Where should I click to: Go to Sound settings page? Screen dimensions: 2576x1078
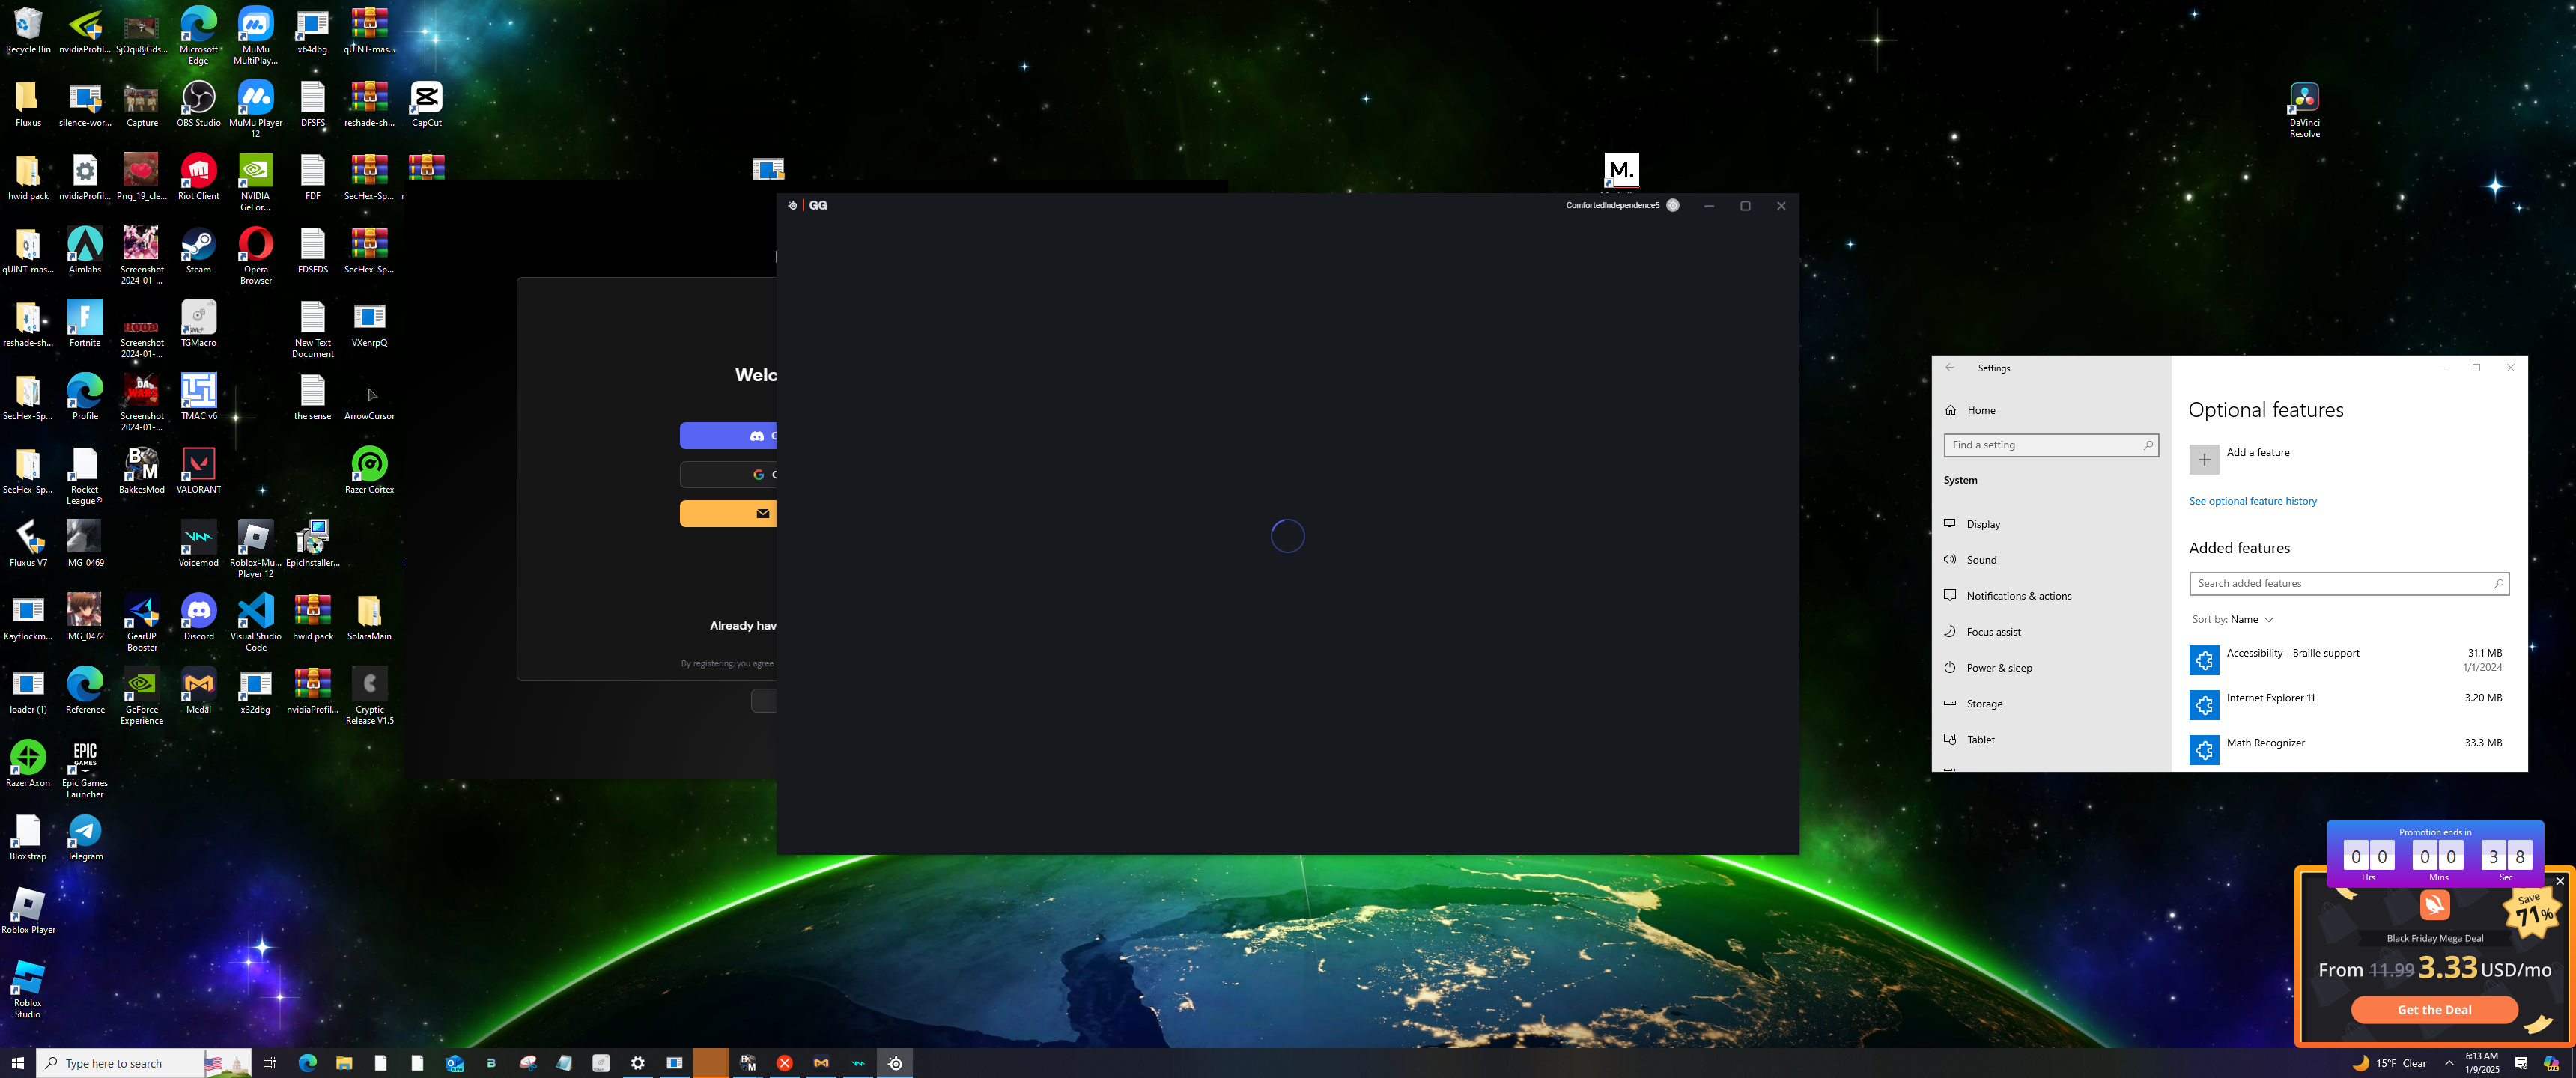click(x=1981, y=560)
